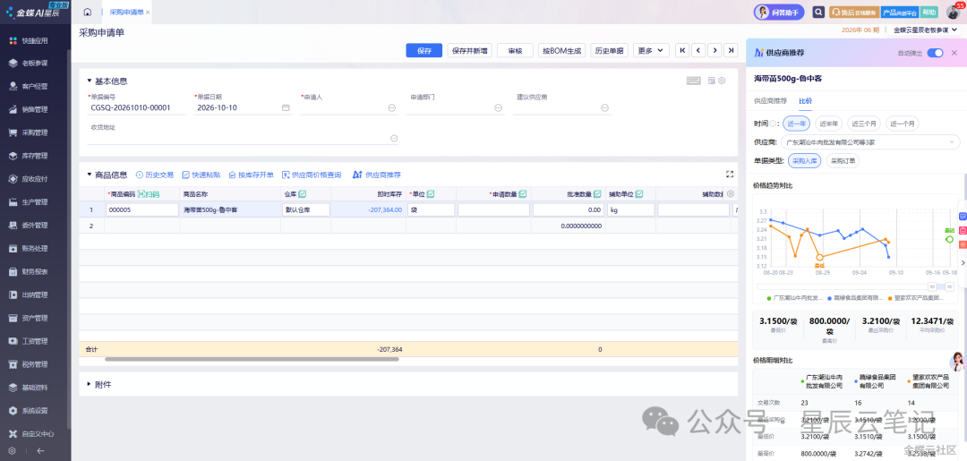This screenshot has width=967, height=461.
Task: Open 资产管理 sidebar module
Action: [36, 318]
